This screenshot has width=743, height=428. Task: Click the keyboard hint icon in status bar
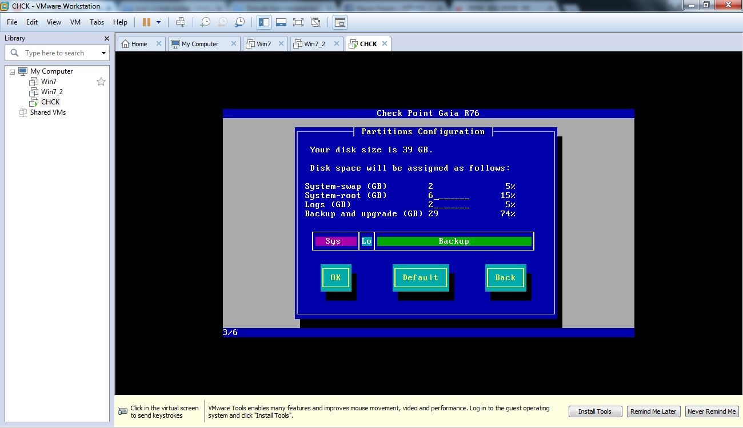point(123,411)
